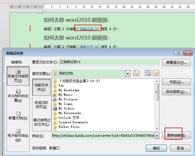The image size is (195, 156).
Task: Select My Scans folder
Action: tap(63, 104)
